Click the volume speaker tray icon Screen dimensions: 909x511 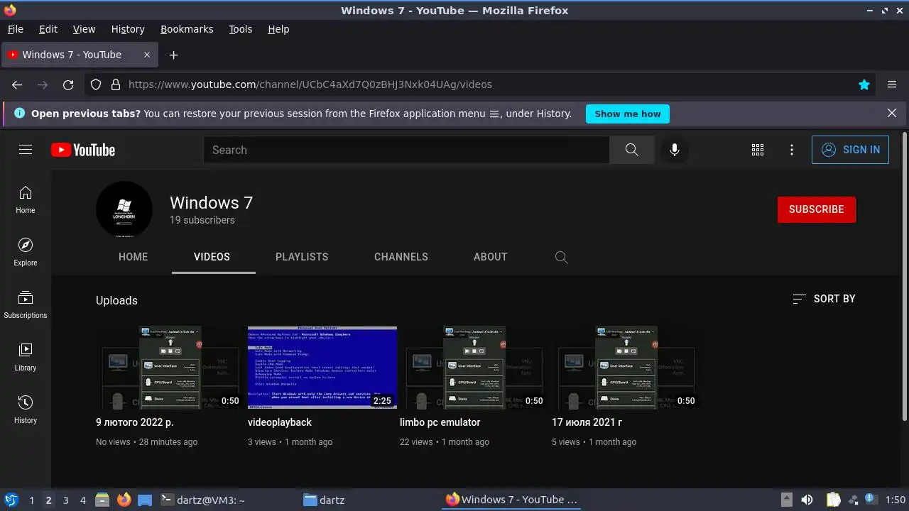pos(807,500)
